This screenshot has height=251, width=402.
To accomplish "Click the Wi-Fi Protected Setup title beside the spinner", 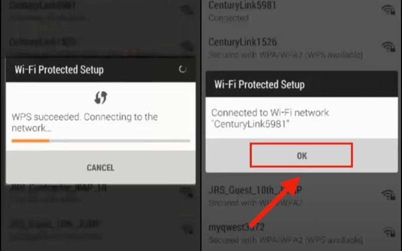I will pos(59,70).
